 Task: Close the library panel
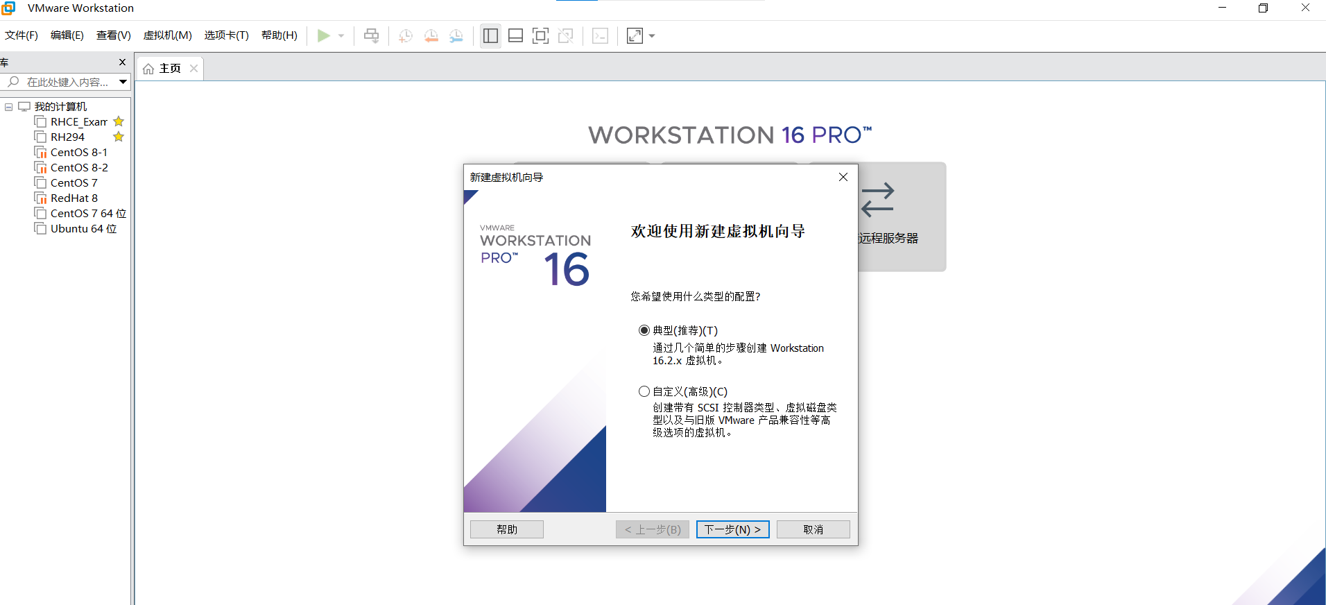[123, 62]
